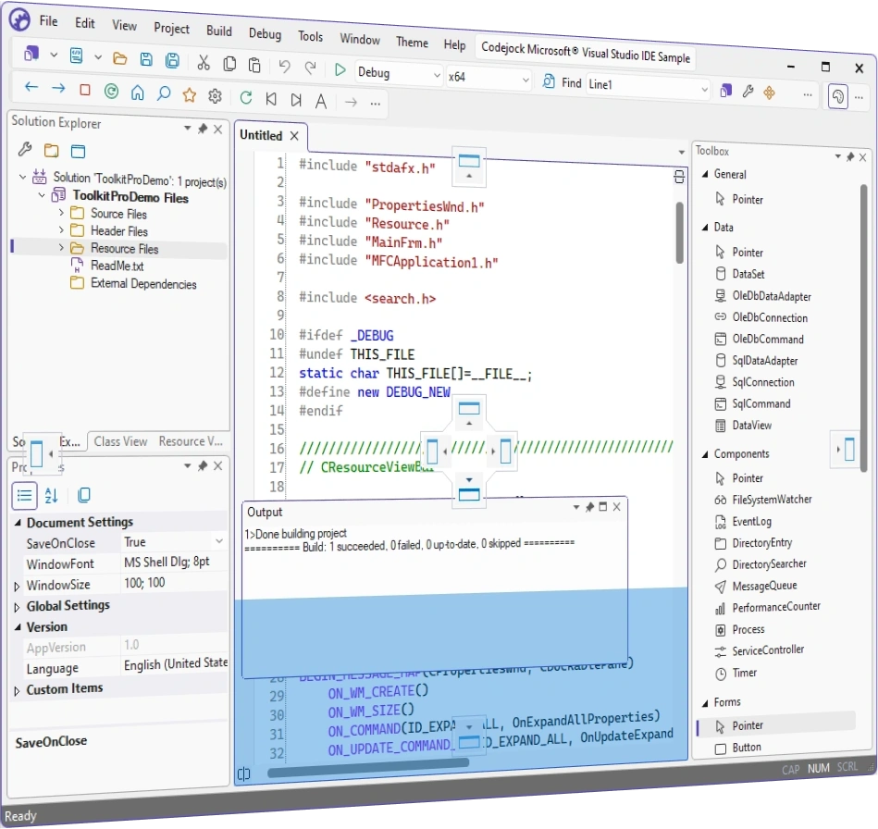
Task: Select the Timer item in Toolbox
Action: [x=744, y=673]
